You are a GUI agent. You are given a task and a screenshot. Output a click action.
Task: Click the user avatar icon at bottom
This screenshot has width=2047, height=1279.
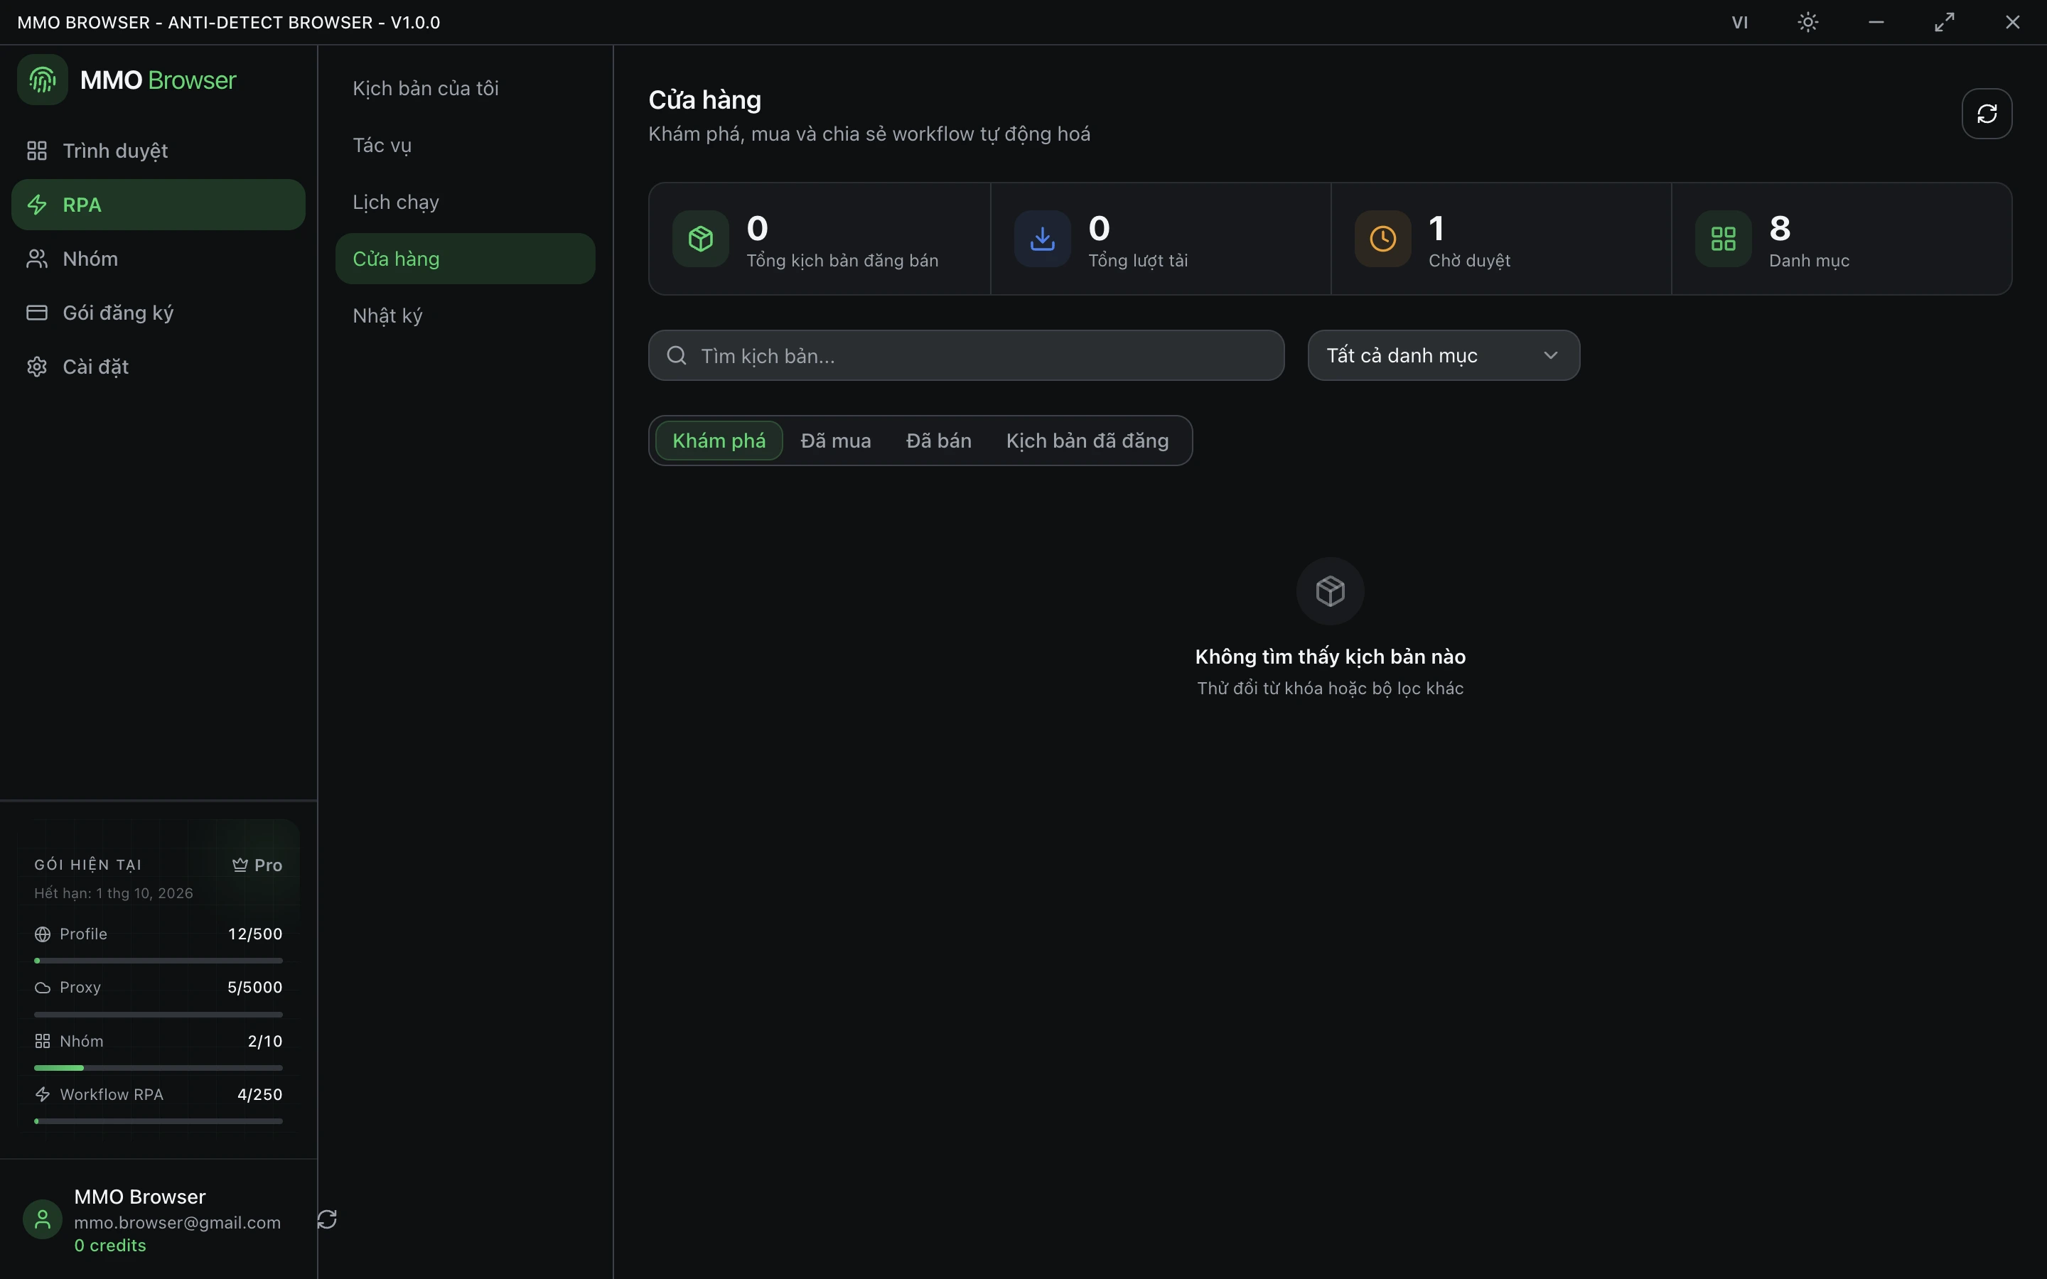[x=43, y=1219]
